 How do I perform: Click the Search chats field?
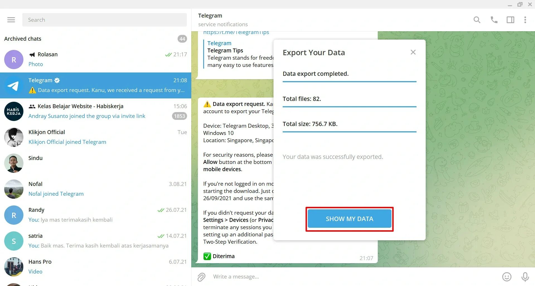(x=105, y=20)
